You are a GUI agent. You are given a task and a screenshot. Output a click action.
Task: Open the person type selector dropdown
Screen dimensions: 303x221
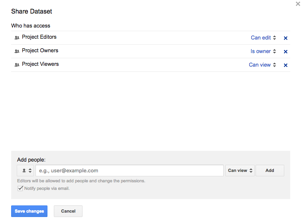point(26,171)
